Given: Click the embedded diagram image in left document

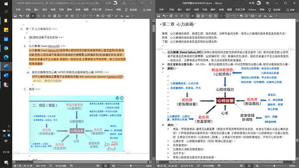Looking at the screenshot, I should coord(76,124).
